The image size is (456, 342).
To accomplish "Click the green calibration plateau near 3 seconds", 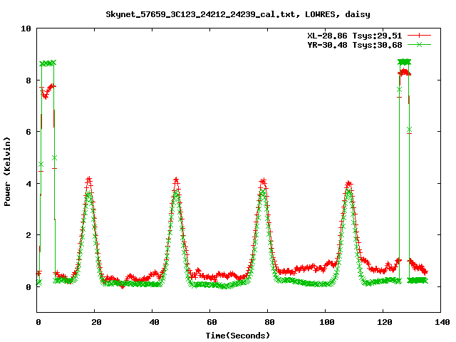I will pos(48,63).
